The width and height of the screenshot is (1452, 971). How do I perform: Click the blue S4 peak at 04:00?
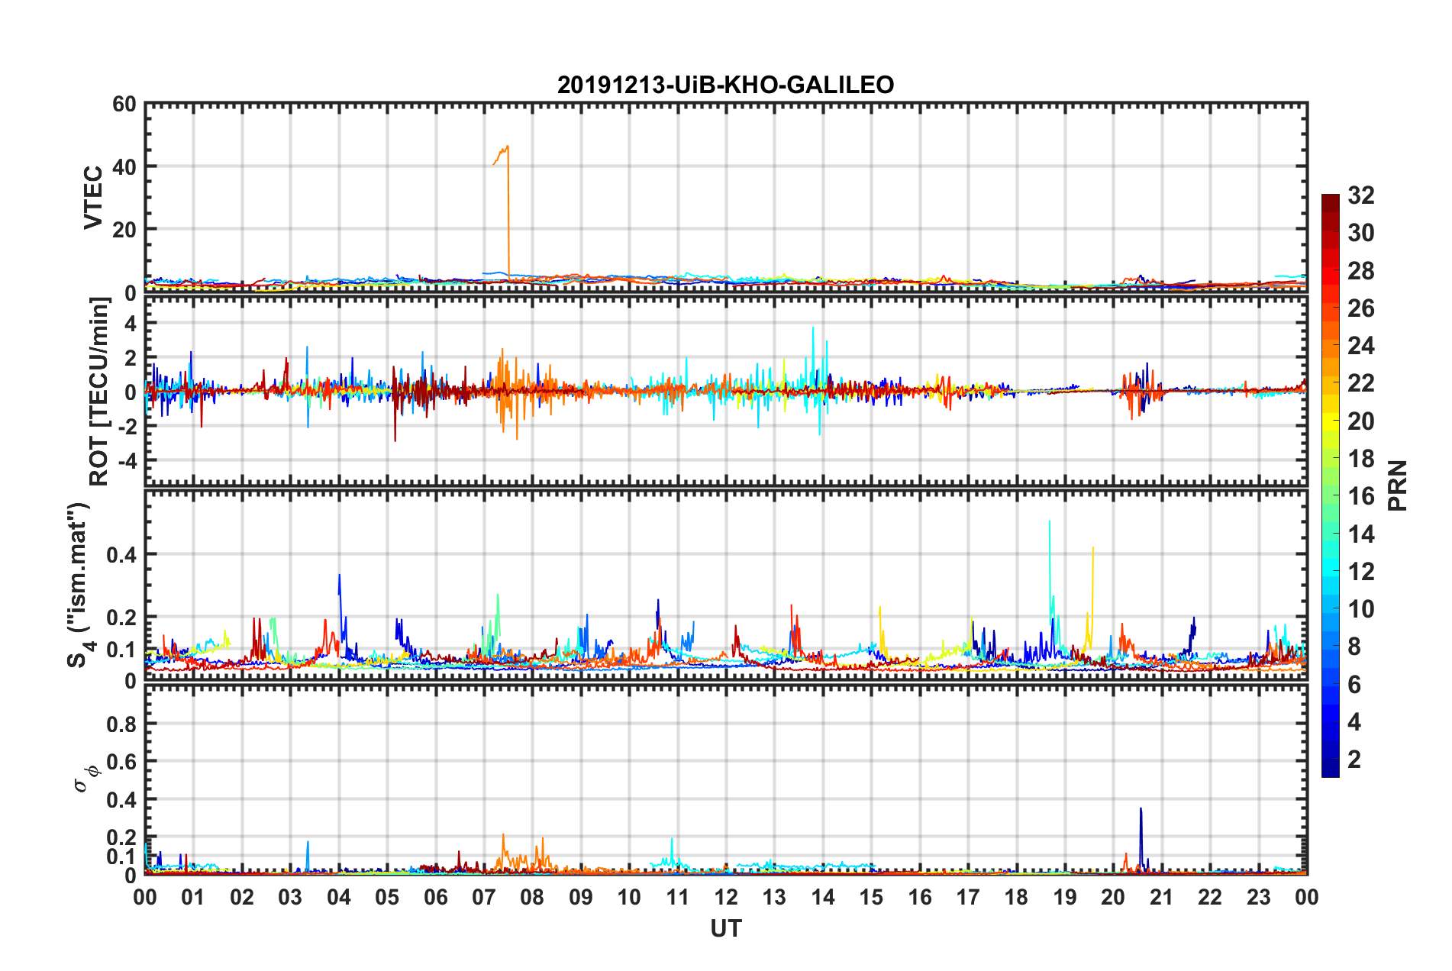pos(339,595)
